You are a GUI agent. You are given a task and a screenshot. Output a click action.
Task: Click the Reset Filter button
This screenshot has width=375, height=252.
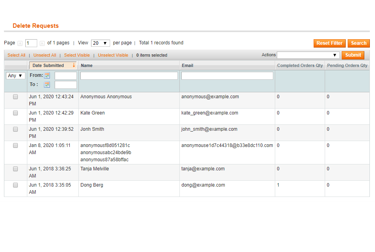pyautogui.click(x=329, y=43)
